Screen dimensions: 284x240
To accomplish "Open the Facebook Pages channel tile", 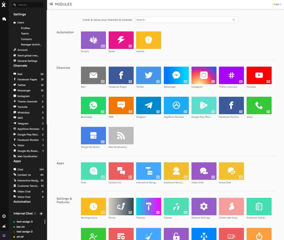I will tap(121, 75).
